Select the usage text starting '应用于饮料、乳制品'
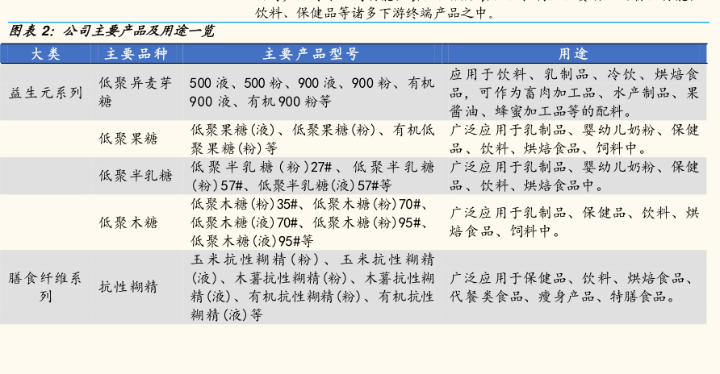Image resolution: width=720 pixels, height=374 pixels. 574,93
